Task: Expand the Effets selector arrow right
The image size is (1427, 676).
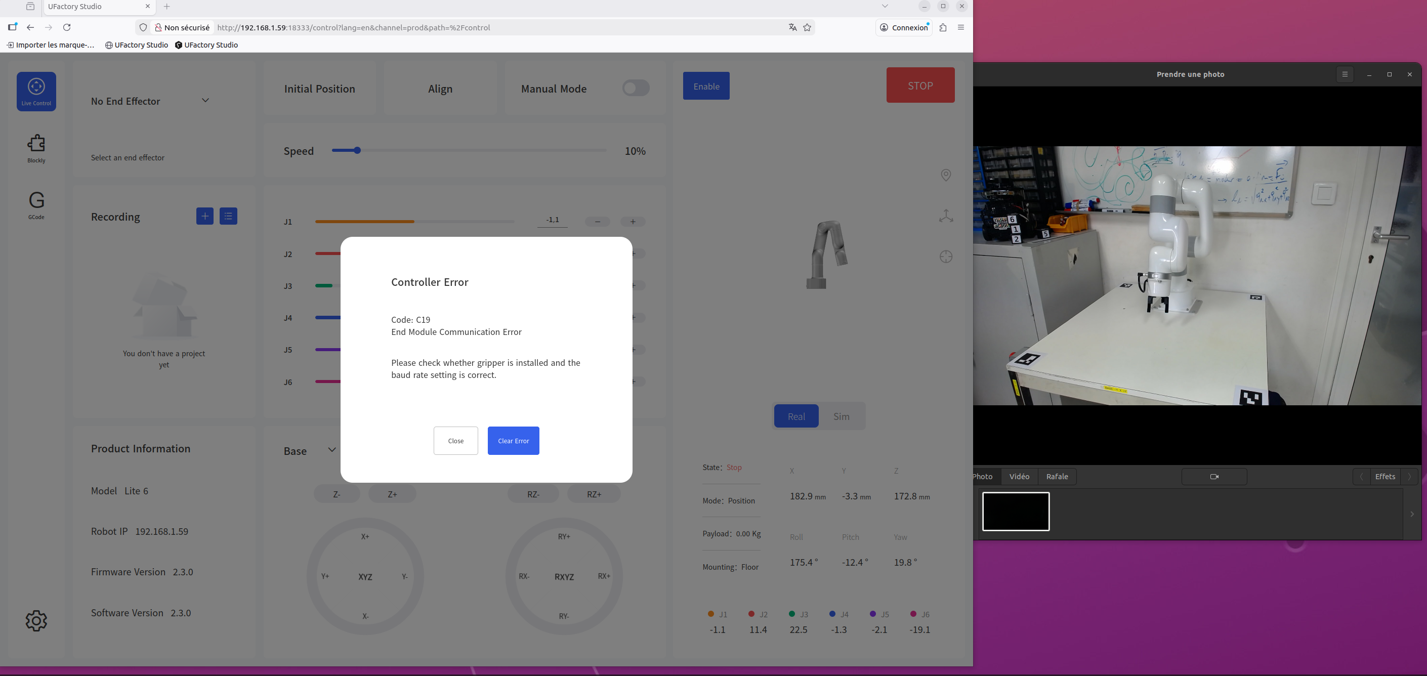Action: click(1409, 477)
